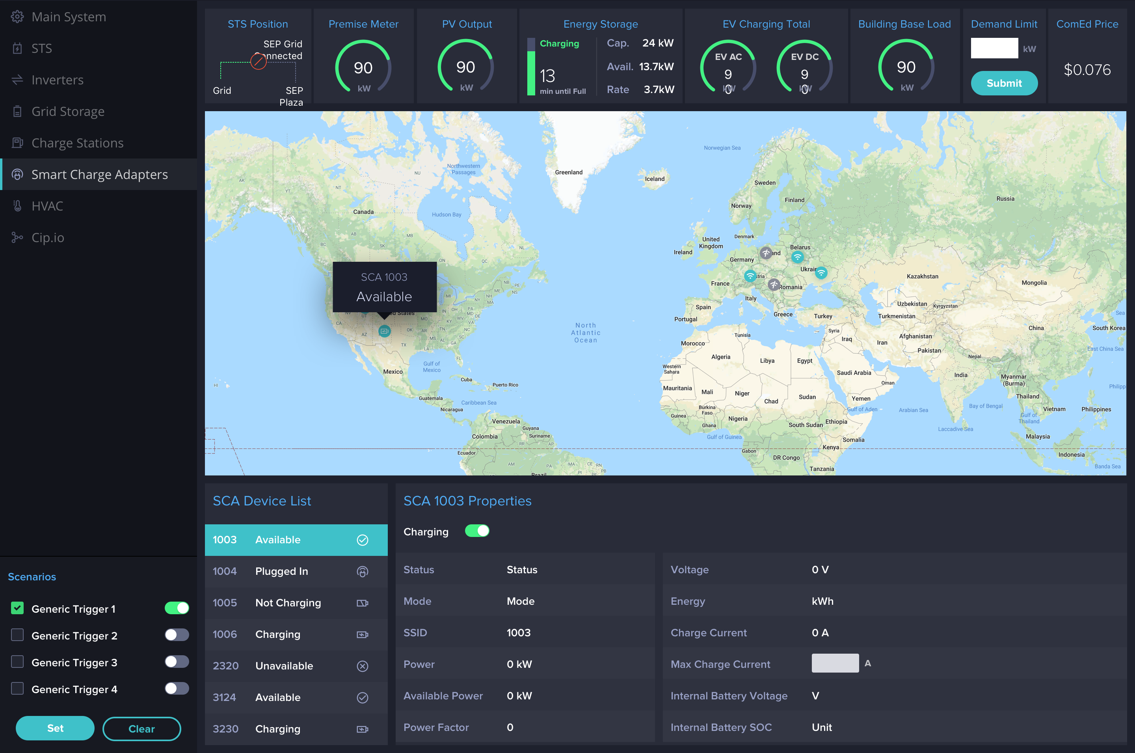Open Charge Stations in the sidebar

click(x=77, y=143)
